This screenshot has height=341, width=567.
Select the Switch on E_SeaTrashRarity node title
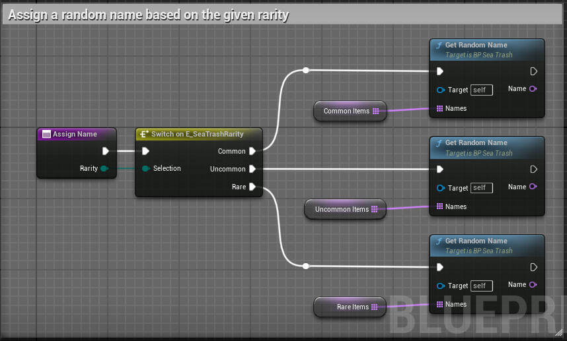tap(197, 134)
